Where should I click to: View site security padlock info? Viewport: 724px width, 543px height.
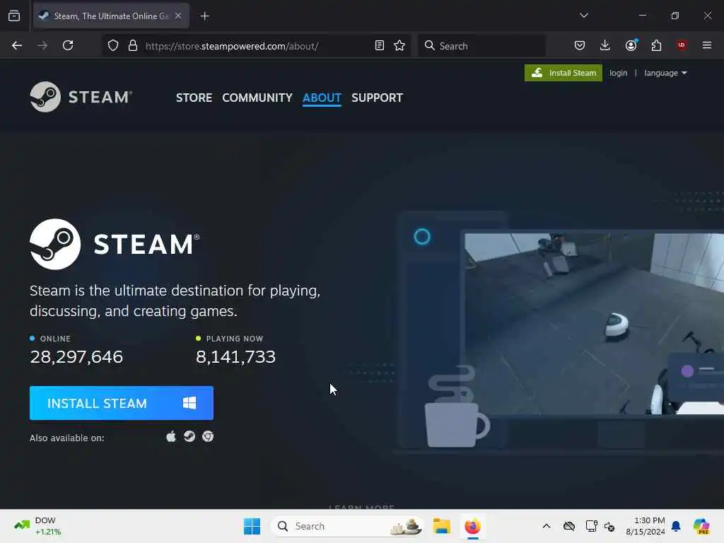(133, 46)
